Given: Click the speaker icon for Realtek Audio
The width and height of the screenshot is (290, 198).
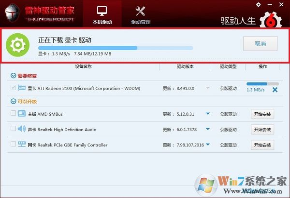Looking at the screenshot, I should [22, 129].
